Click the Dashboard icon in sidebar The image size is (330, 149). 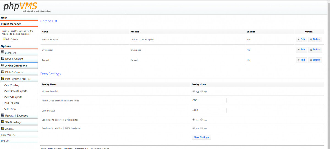[x=3, y=52]
